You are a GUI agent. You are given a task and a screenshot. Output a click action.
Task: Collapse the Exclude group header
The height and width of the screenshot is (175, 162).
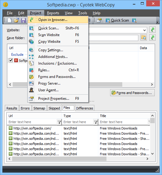pos(17,55)
